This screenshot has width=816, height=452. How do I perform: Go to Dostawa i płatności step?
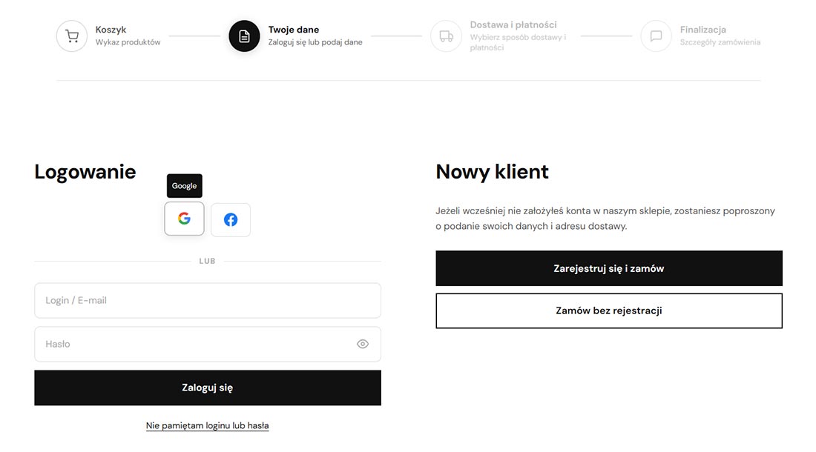(513, 24)
